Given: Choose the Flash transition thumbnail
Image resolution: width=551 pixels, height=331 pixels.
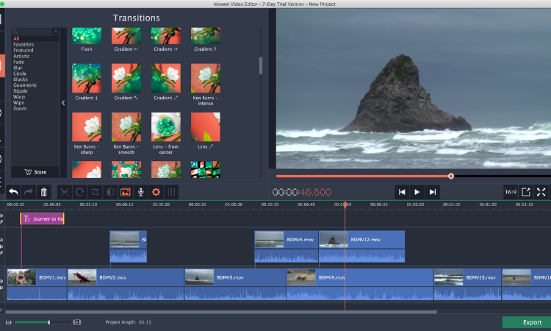Looking at the screenshot, I should (87, 36).
